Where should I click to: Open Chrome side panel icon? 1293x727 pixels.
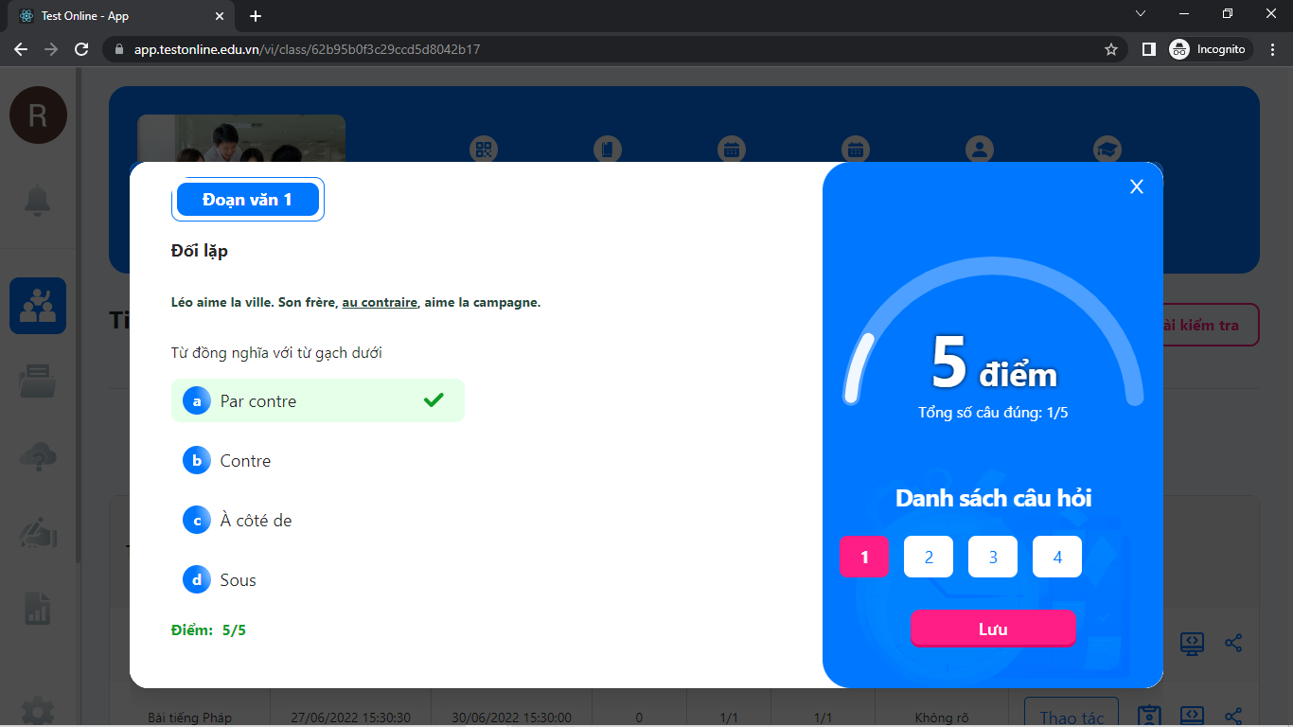point(1148,49)
